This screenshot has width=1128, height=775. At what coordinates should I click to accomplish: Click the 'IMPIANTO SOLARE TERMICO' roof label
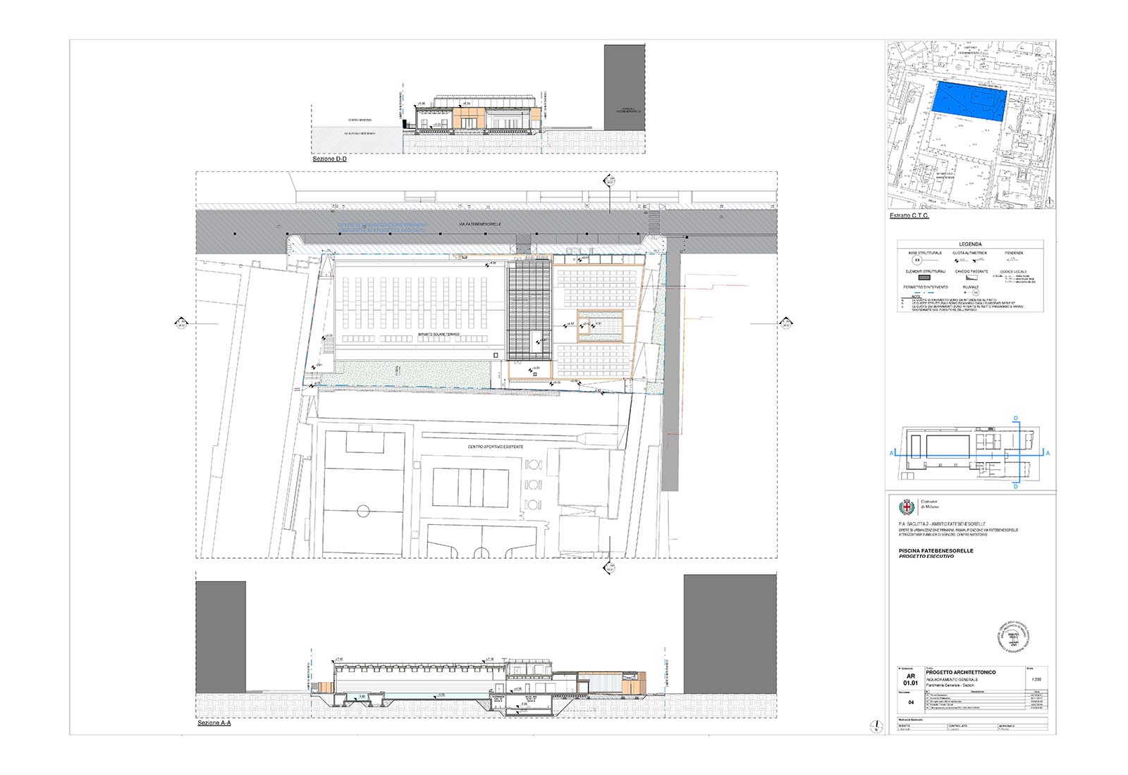tap(439, 334)
